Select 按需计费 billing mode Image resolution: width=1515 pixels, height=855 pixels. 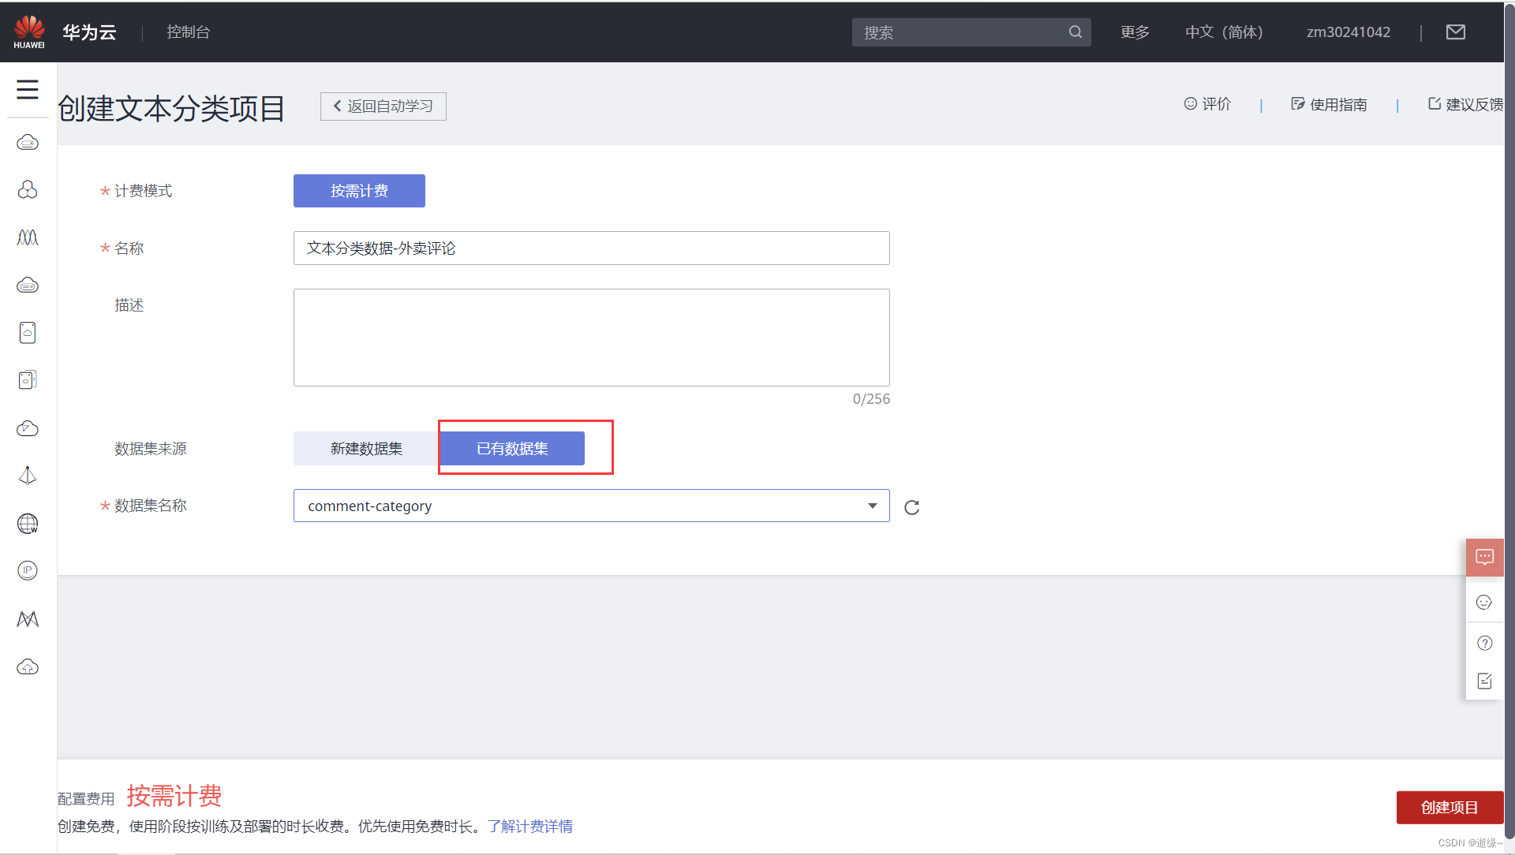pos(359,191)
